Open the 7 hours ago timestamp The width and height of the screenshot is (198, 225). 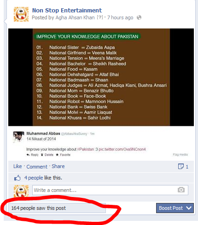click(120, 17)
